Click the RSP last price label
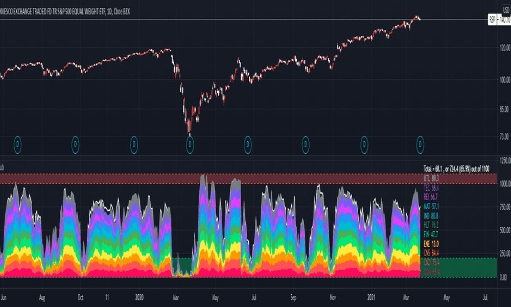 [x=499, y=20]
